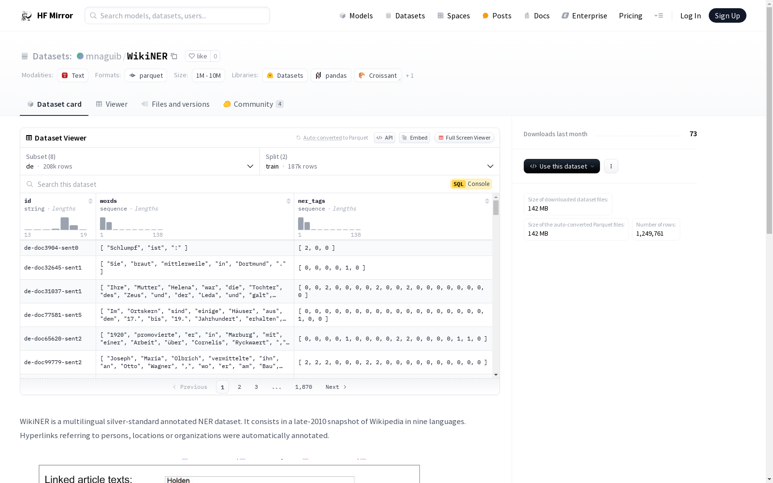Select the row de-doc32645-sent1
The width and height of the screenshot is (773, 483).
[x=256, y=268]
